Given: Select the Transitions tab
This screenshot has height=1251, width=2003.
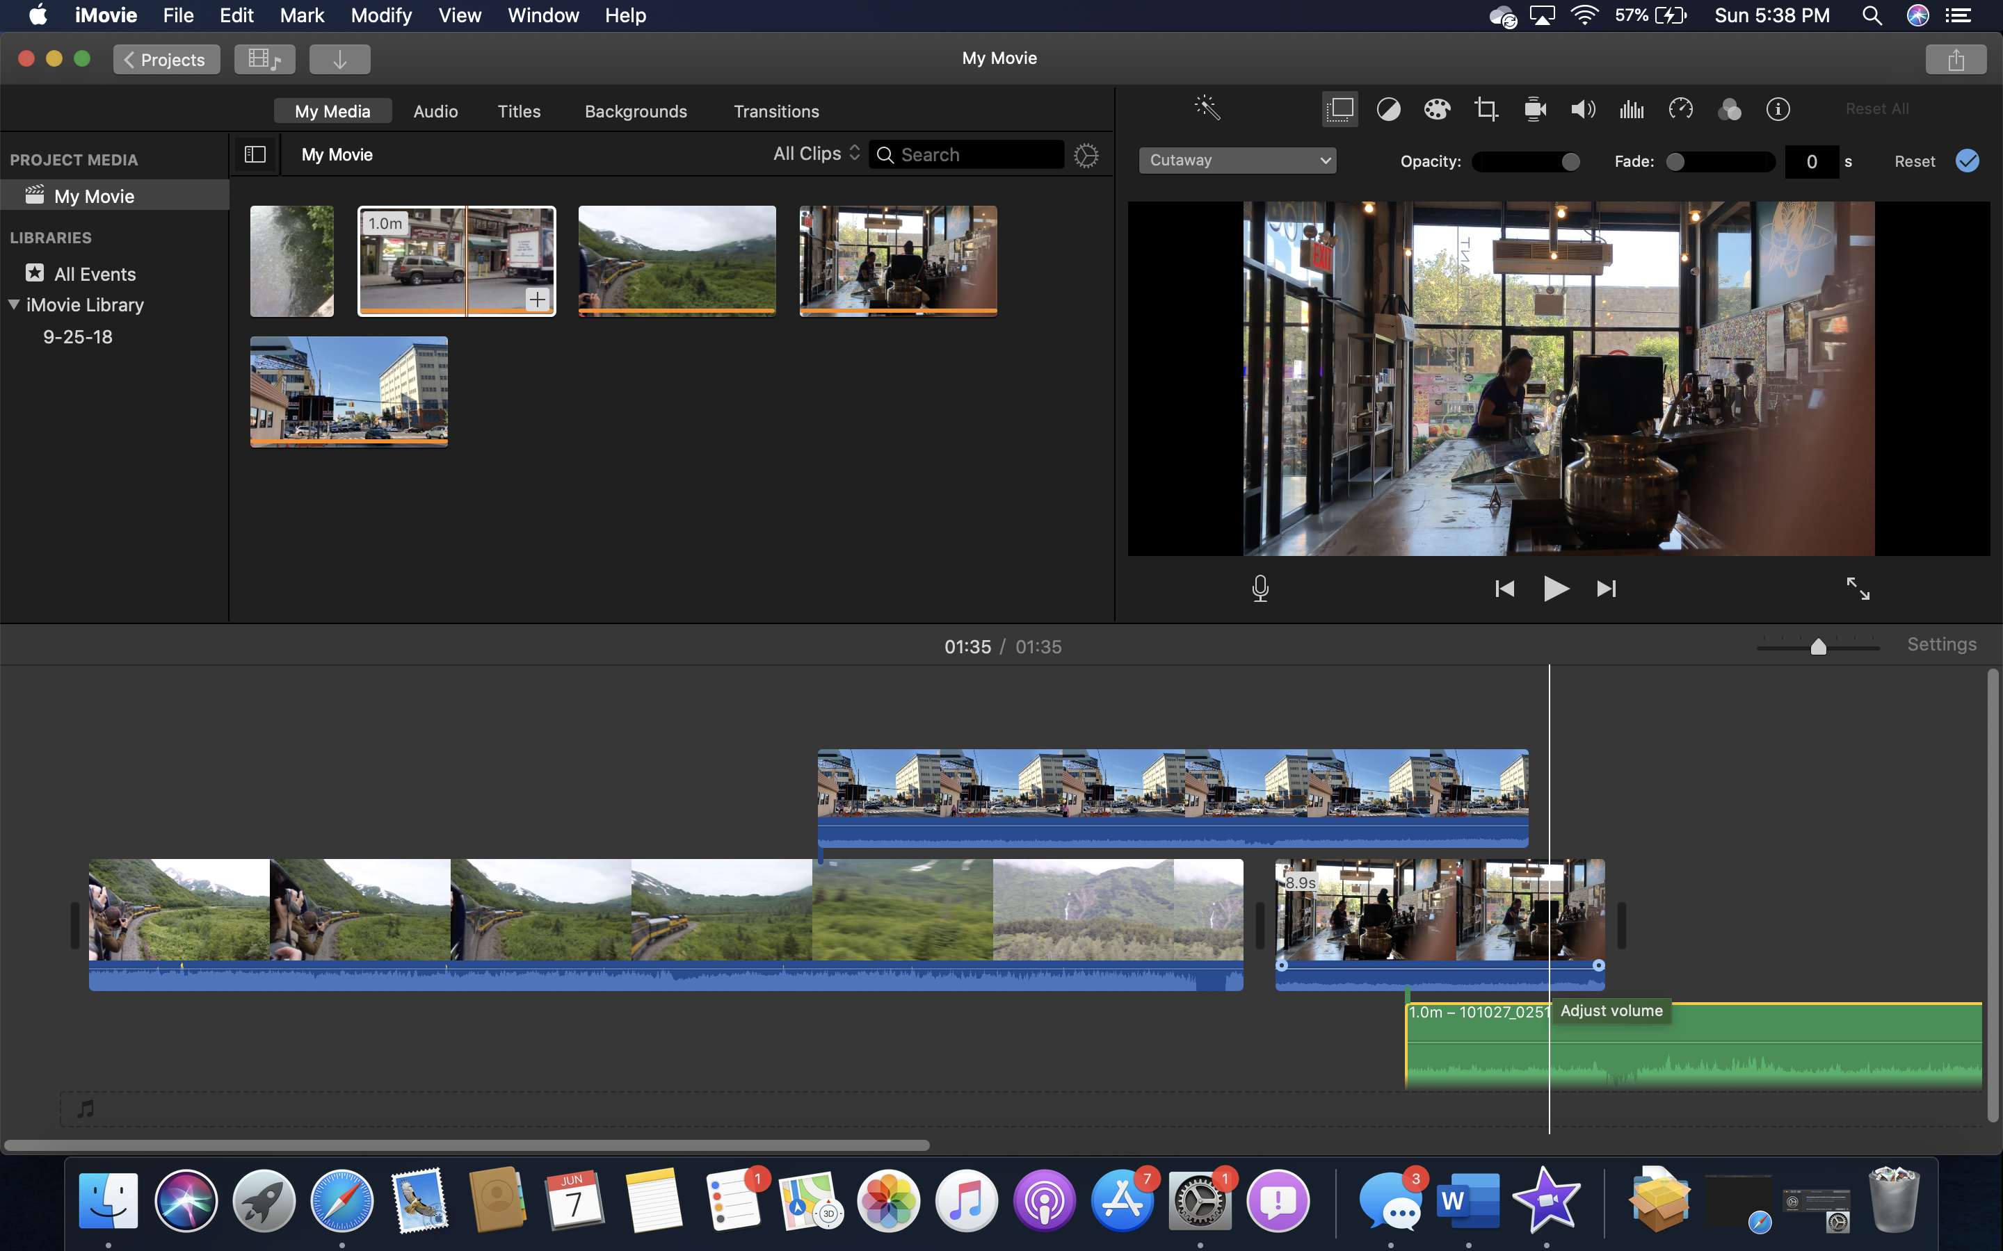Looking at the screenshot, I should pos(776,111).
